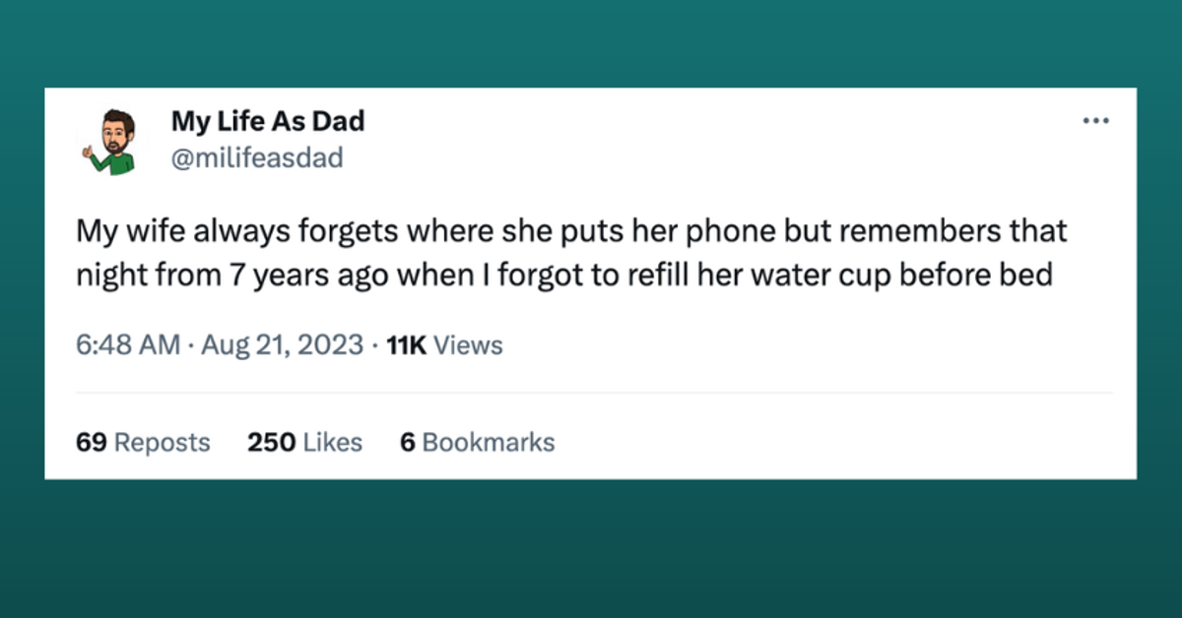
Task: View the 69 Reposts list
Action: [142, 442]
